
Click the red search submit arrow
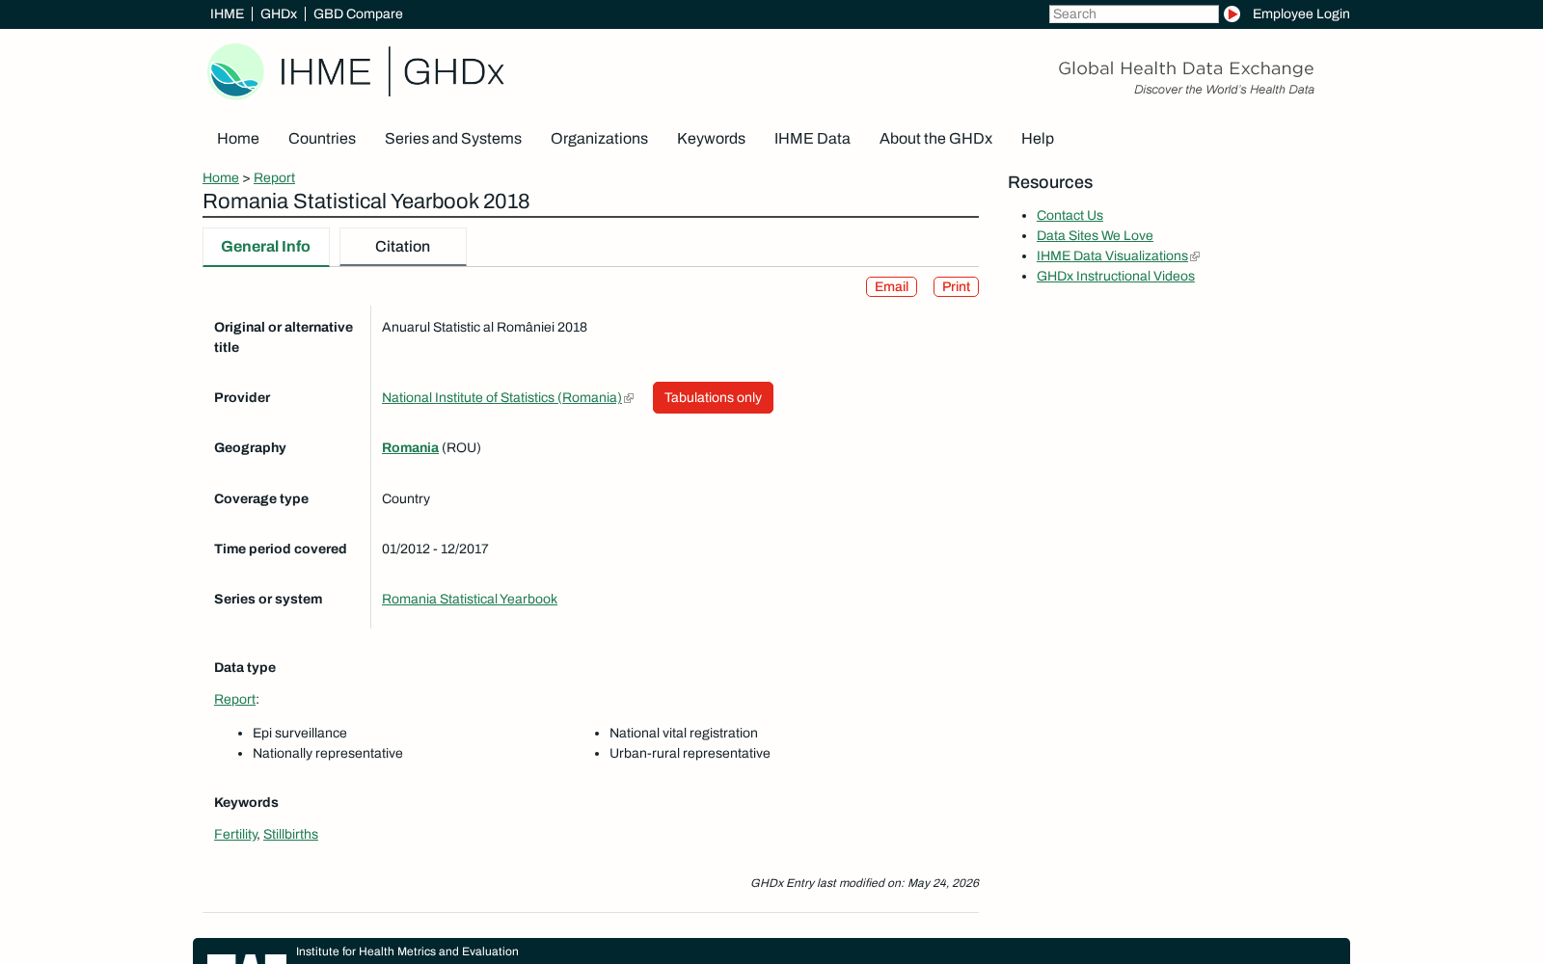coord(1232,13)
